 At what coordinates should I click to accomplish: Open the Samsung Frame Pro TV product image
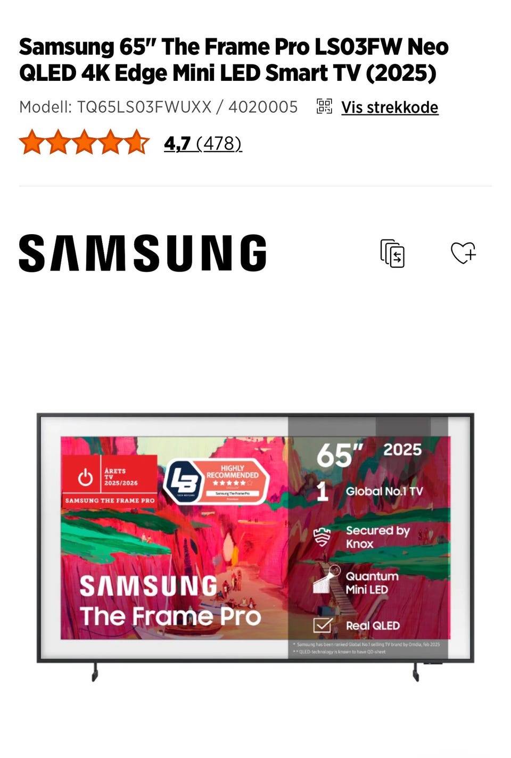click(x=256, y=547)
